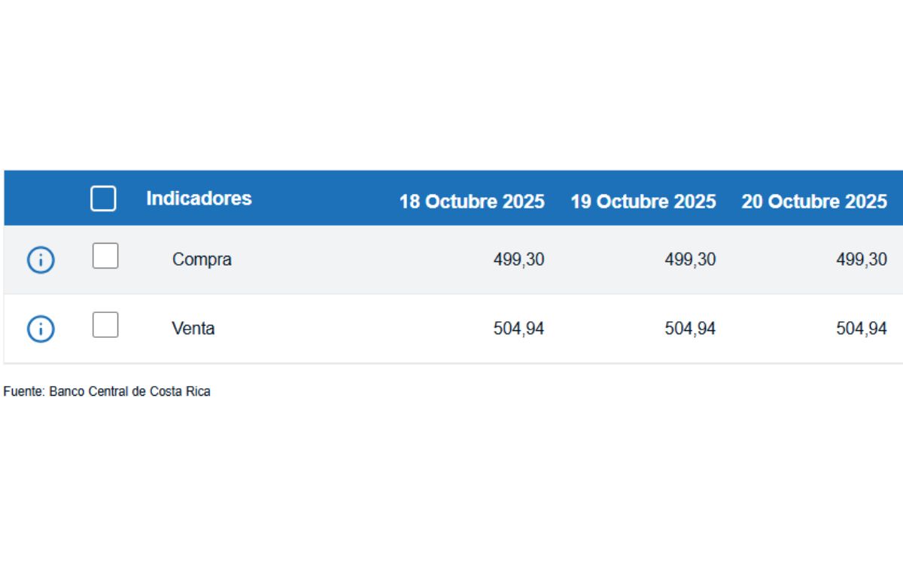The height and width of the screenshot is (562, 903).
Task: Click Compra value for 20 Octubre
Action: [x=862, y=260]
